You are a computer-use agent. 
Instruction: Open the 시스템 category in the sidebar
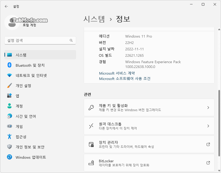(x=40, y=55)
